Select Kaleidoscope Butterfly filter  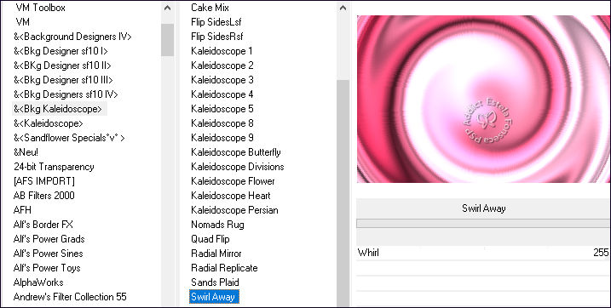coord(236,152)
